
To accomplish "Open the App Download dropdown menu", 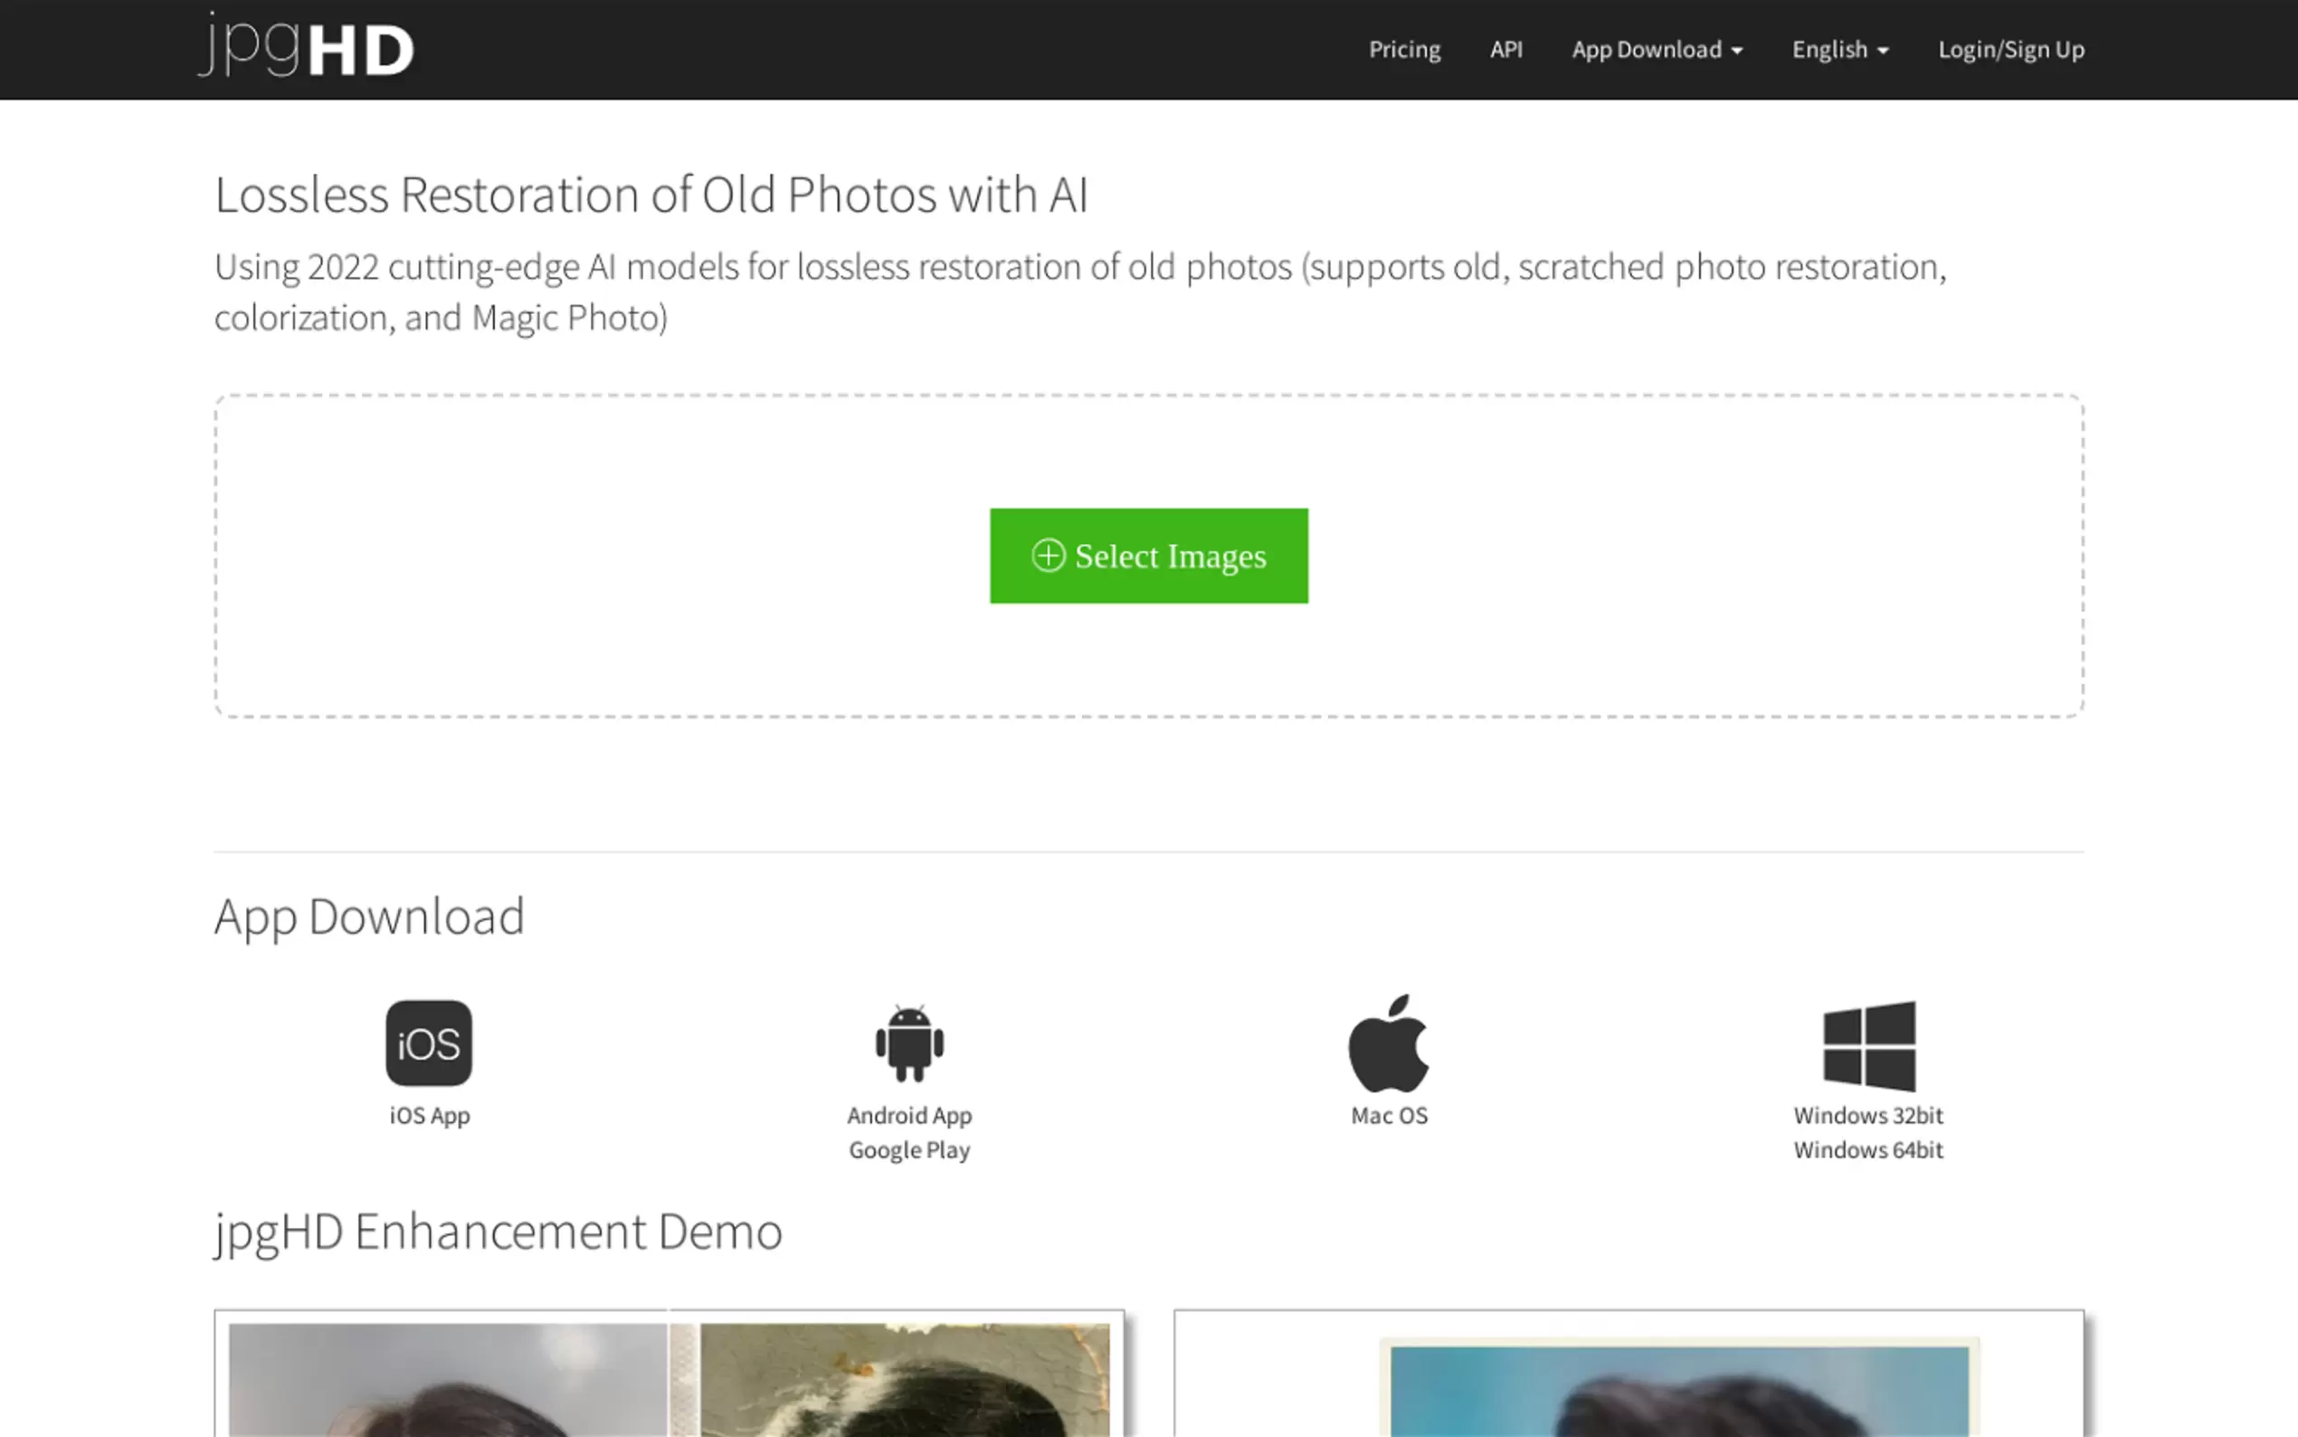I will pyautogui.click(x=1656, y=50).
